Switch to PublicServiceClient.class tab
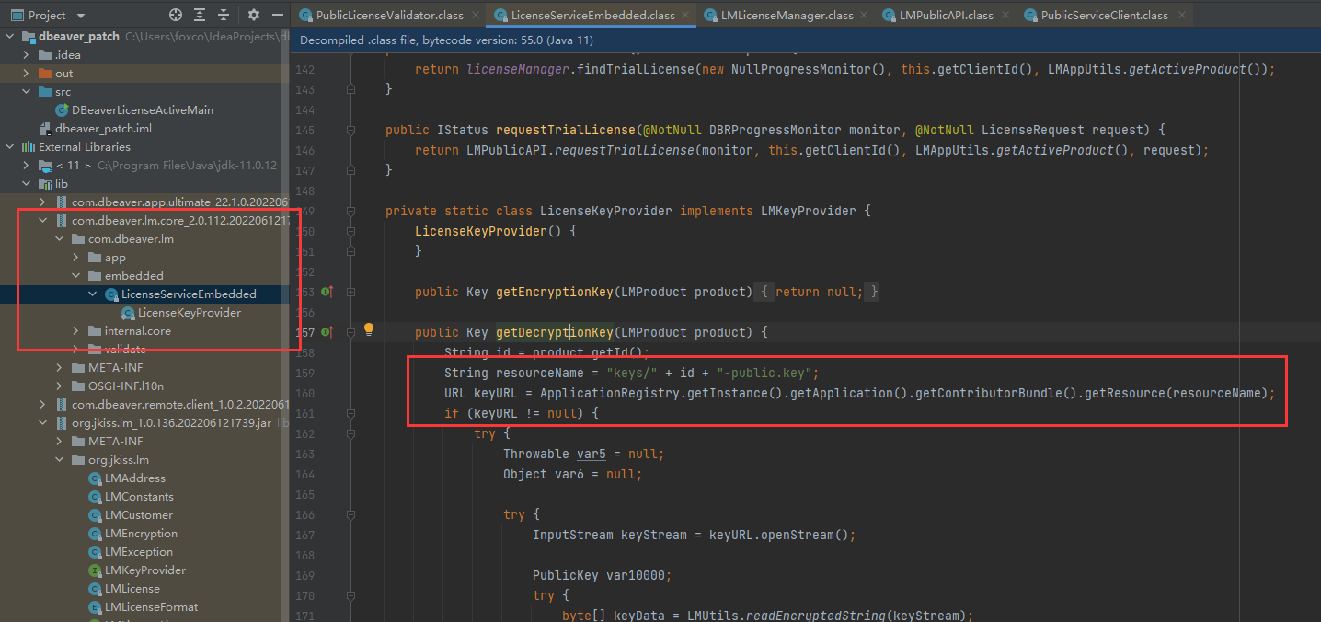This screenshot has height=622, width=1321. [x=1103, y=16]
